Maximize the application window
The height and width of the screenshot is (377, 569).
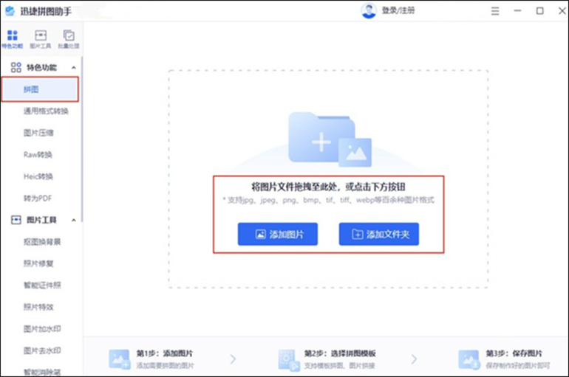coord(540,11)
